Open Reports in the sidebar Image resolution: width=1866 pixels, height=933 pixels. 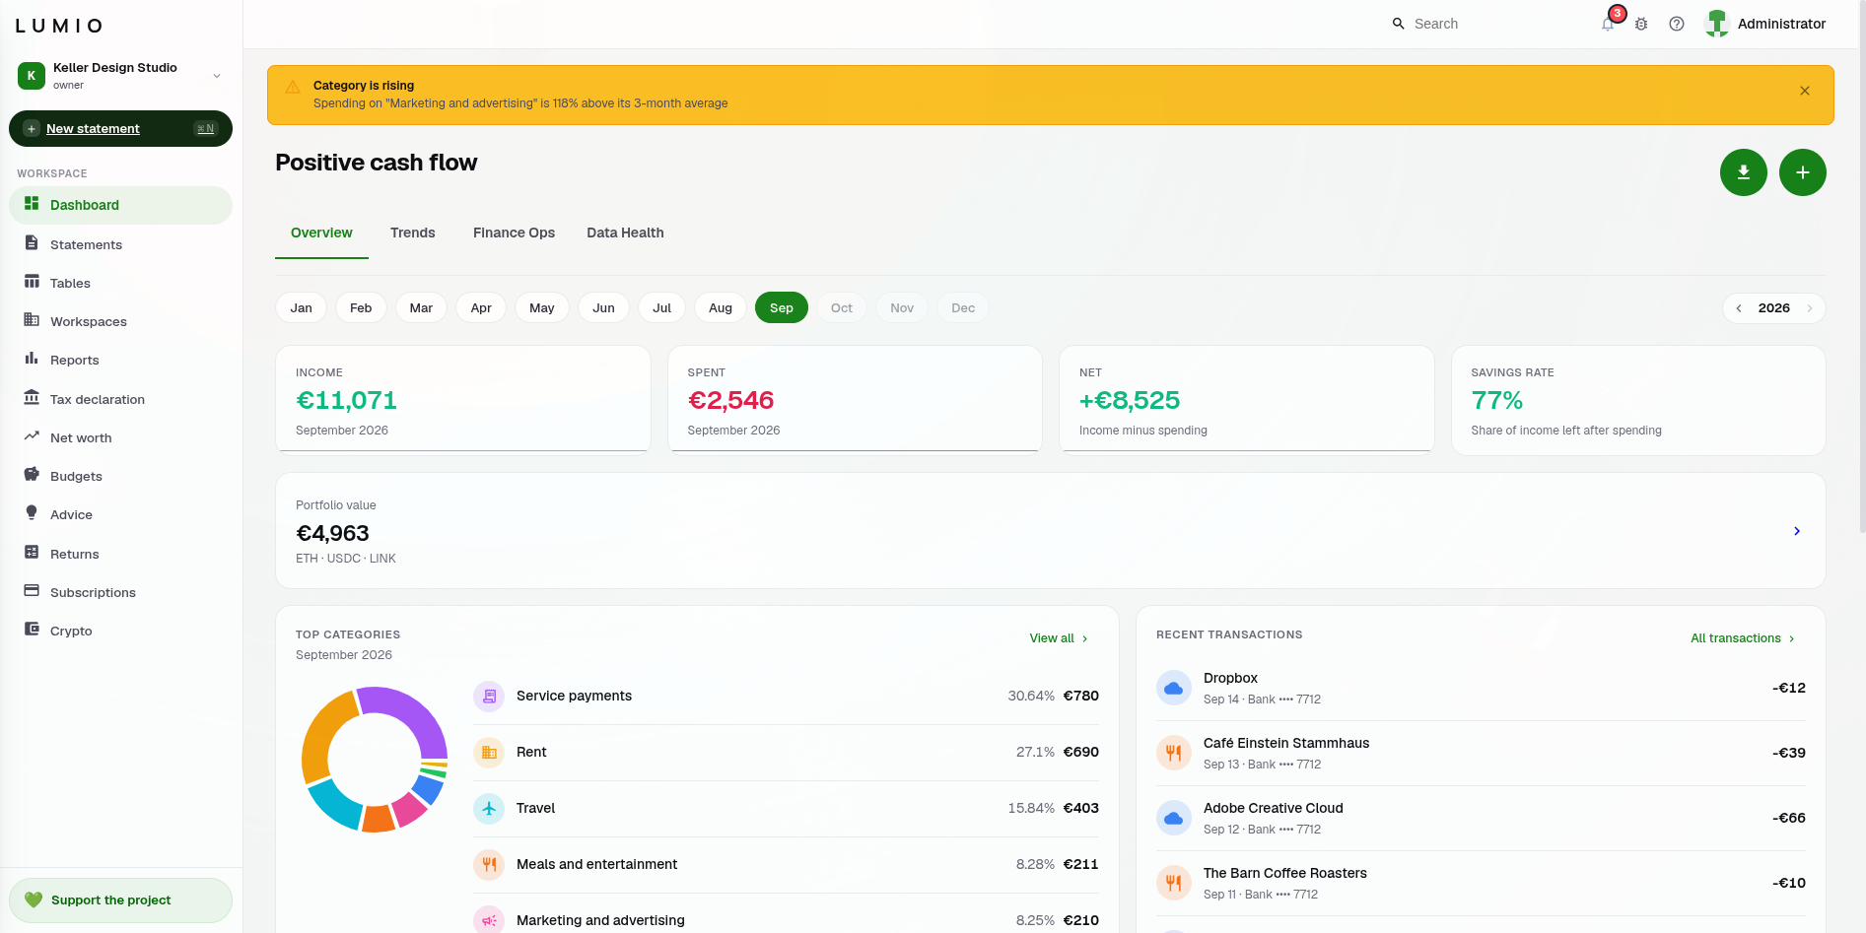(120, 360)
